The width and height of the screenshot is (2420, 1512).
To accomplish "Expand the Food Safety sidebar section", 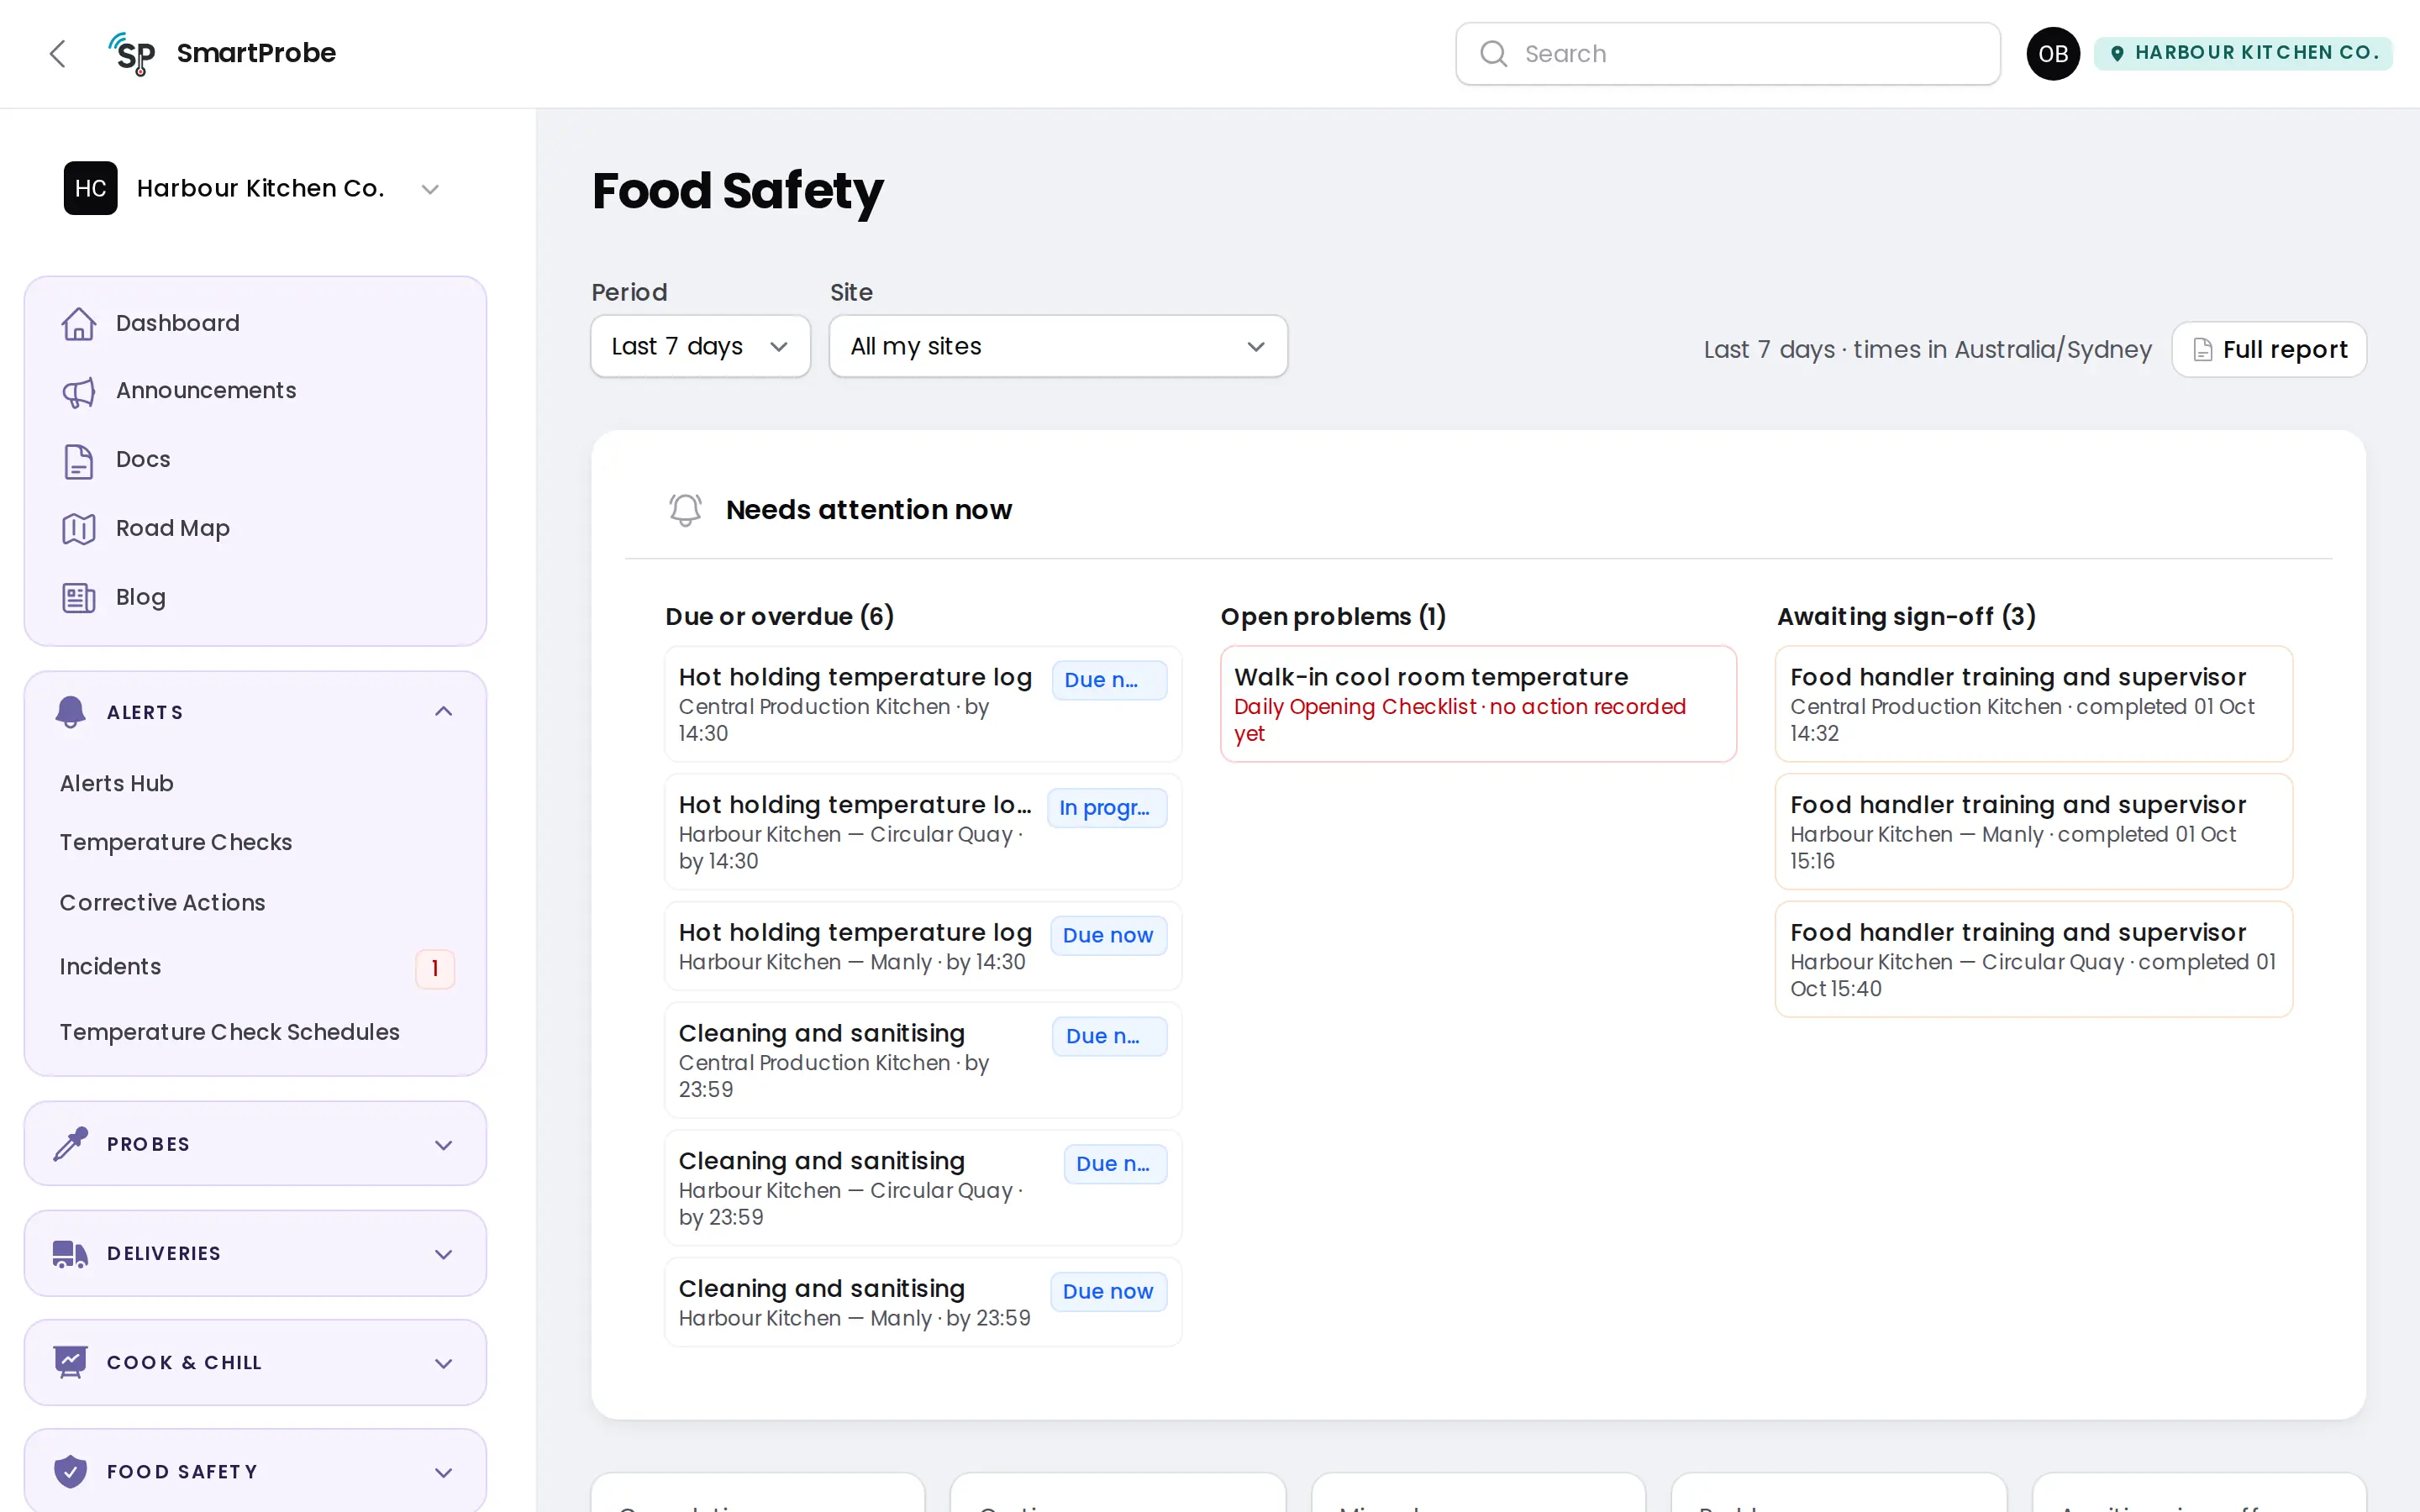I will [255, 1471].
